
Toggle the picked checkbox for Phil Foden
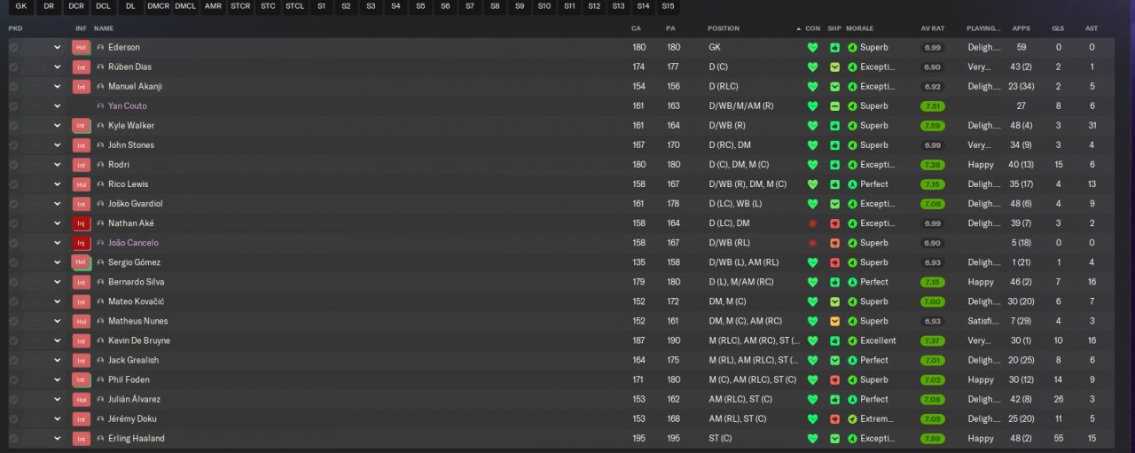coord(13,379)
